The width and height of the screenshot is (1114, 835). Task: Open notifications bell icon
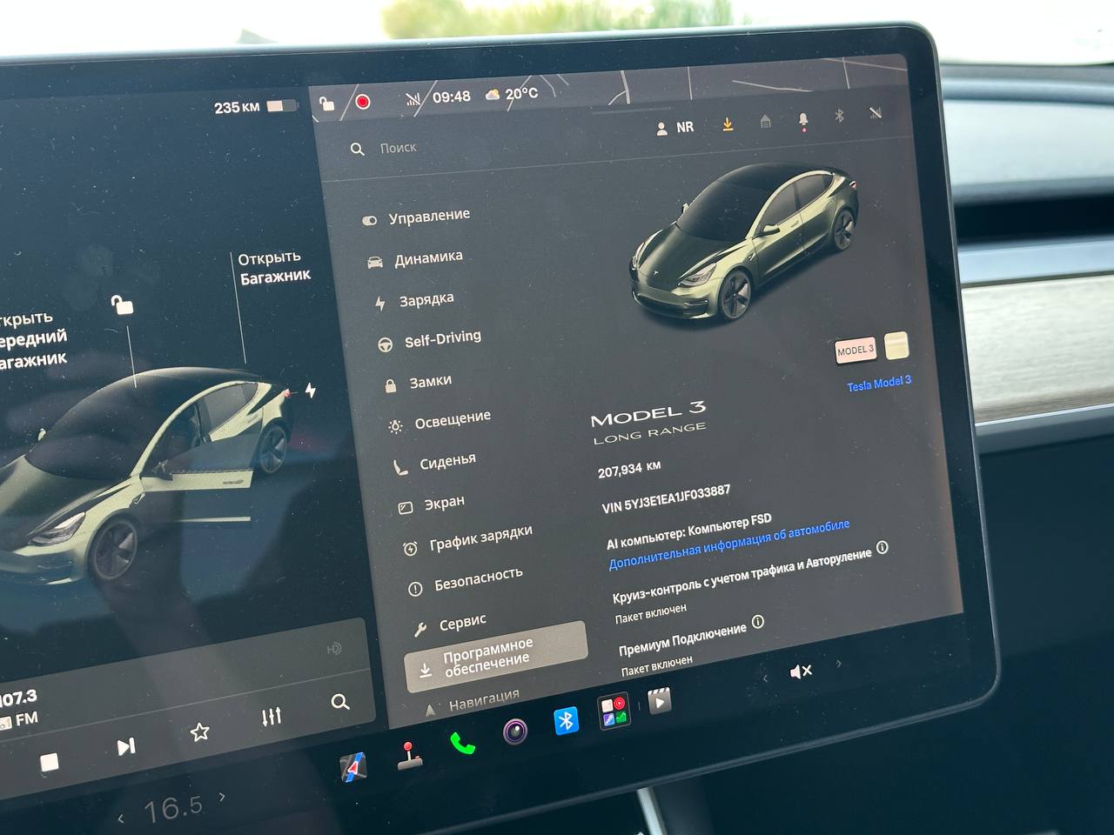click(803, 120)
